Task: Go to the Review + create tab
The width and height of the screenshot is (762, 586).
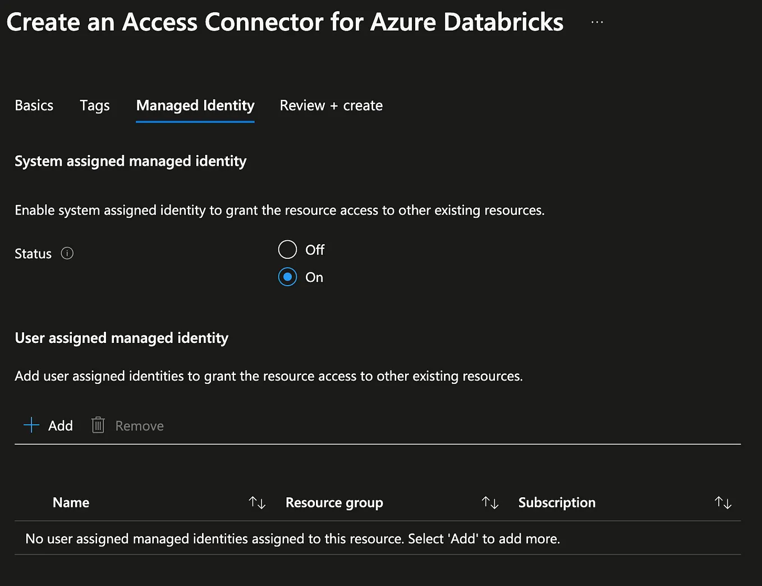Action: (x=331, y=106)
